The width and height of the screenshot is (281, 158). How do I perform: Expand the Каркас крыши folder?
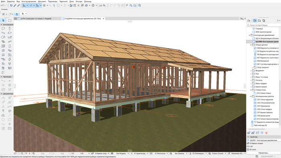pyautogui.click(x=251, y=87)
